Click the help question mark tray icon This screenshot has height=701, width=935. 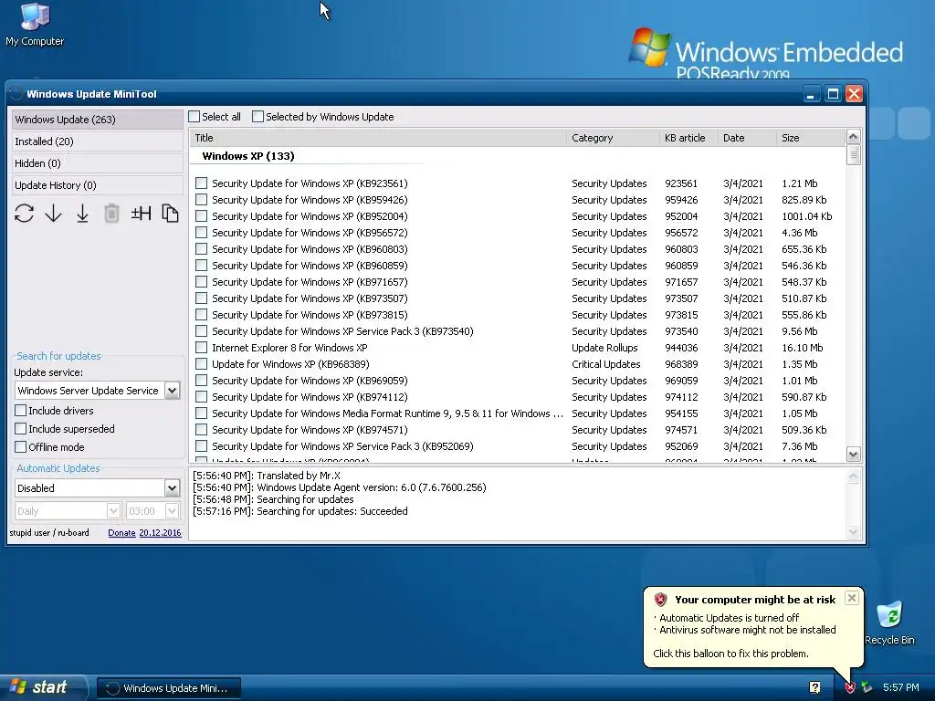[814, 687]
